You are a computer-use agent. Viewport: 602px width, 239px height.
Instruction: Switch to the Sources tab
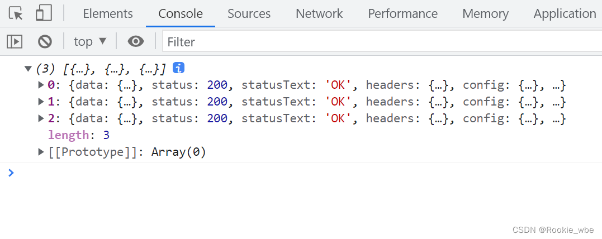[x=249, y=14]
